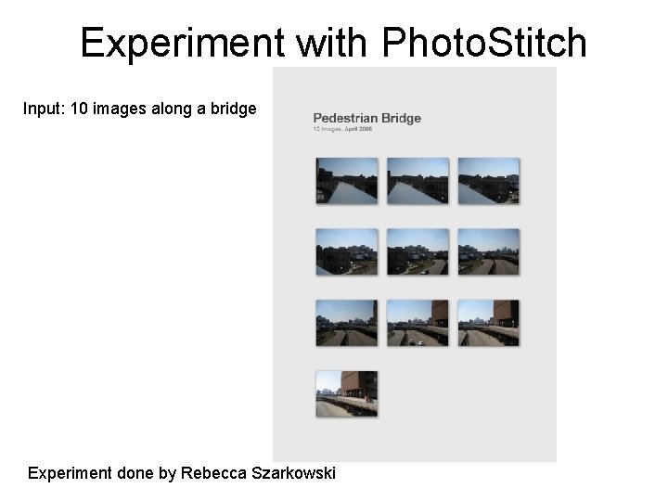Screen dimensions: 668x501
Task: Click the right thumbnail in the second row
Action: click(x=489, y=251)
